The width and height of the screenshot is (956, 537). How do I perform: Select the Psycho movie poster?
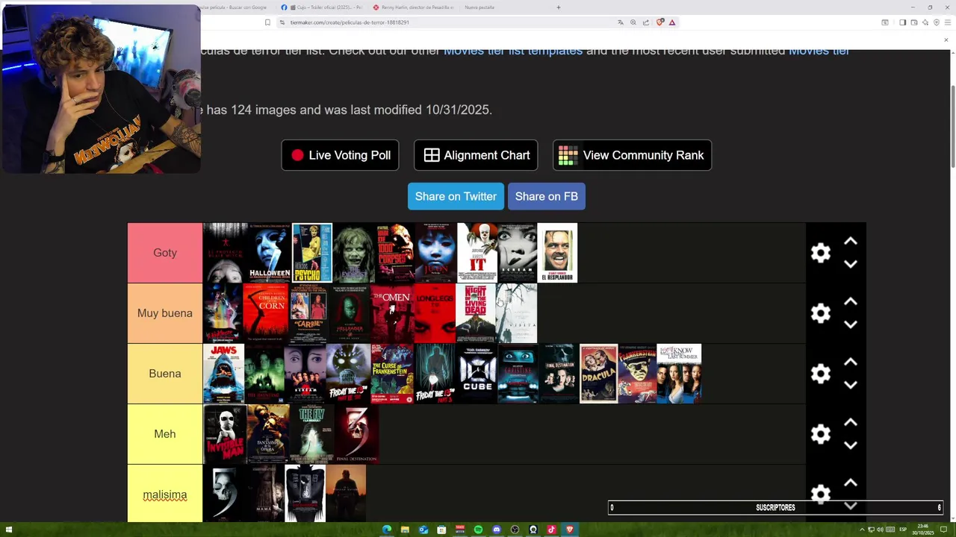[312, 253]
